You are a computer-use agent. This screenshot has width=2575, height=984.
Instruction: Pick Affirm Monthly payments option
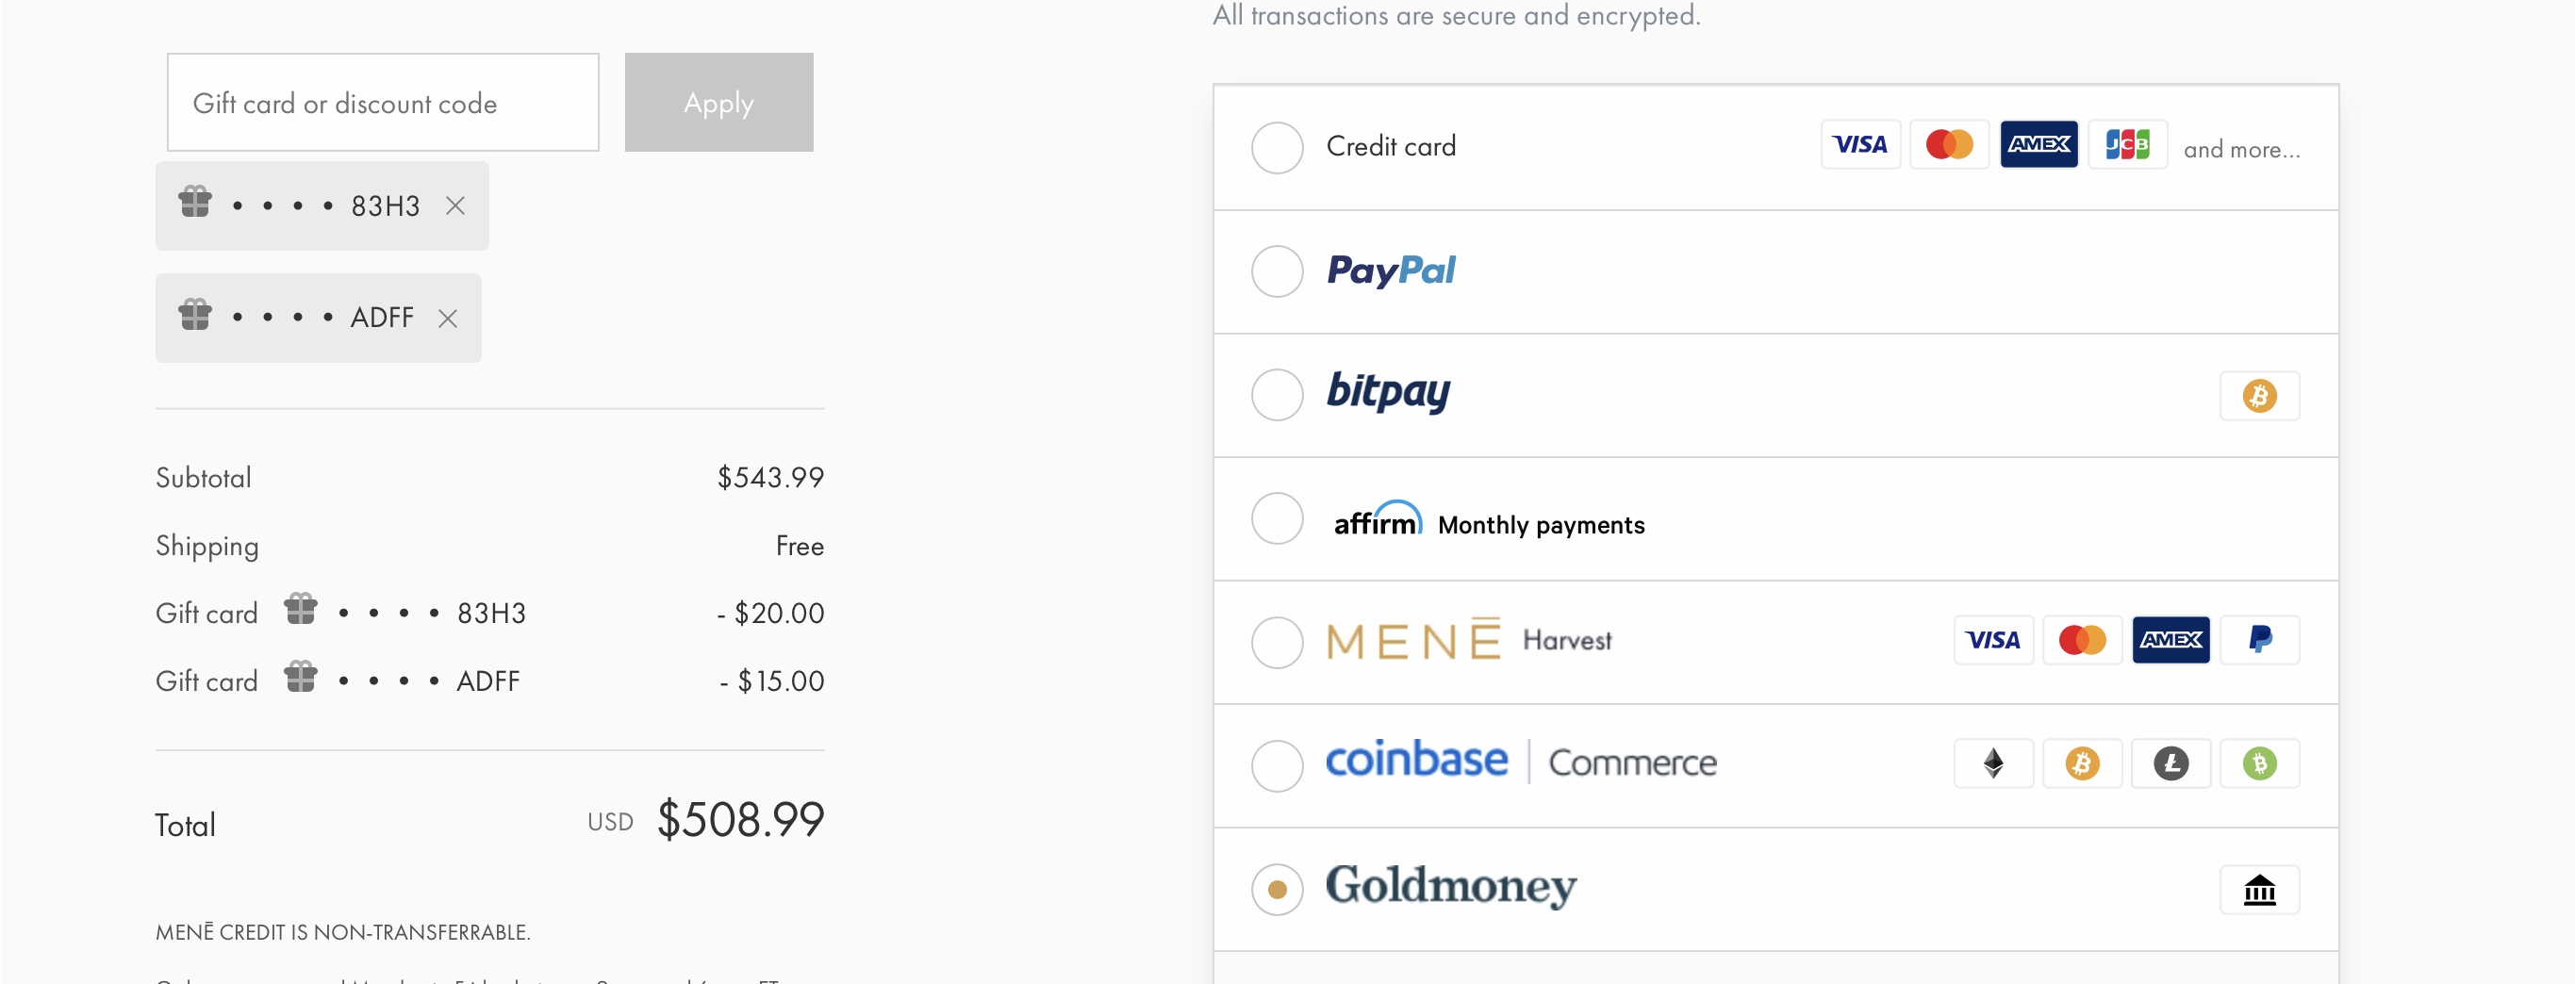tap(1277, 518)
